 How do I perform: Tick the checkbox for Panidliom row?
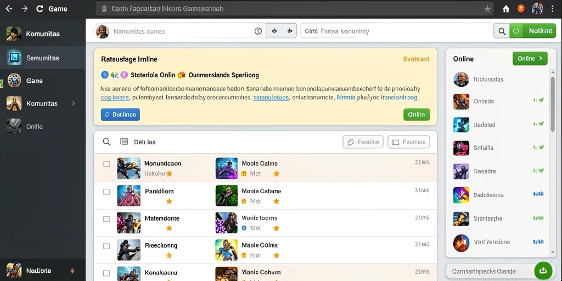click(x=106, y=192)
